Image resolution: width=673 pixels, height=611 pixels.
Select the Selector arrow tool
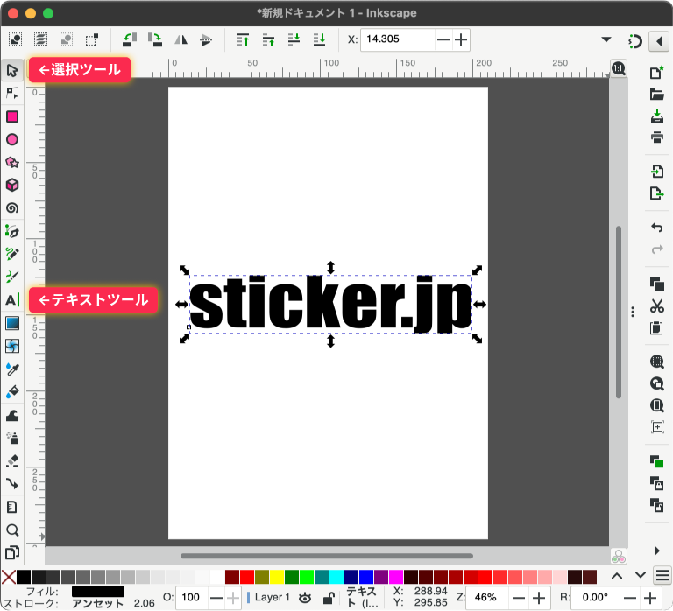[x=12, y=70]
